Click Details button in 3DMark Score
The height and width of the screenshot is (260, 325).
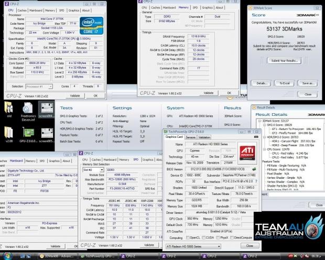(262, 83)
